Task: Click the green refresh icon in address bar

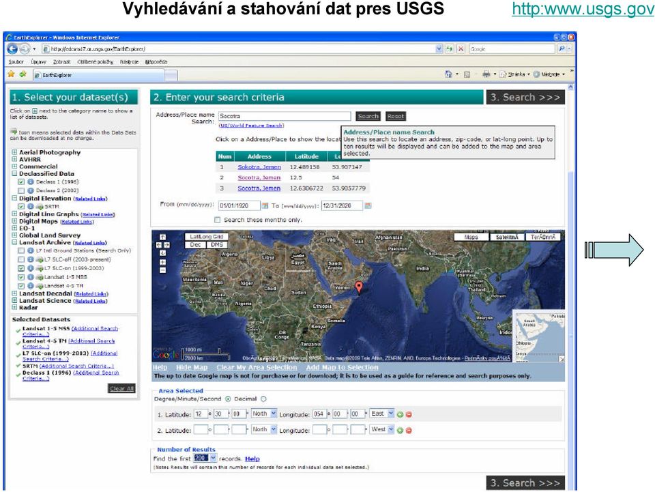Action: click(x=449, y=49)
